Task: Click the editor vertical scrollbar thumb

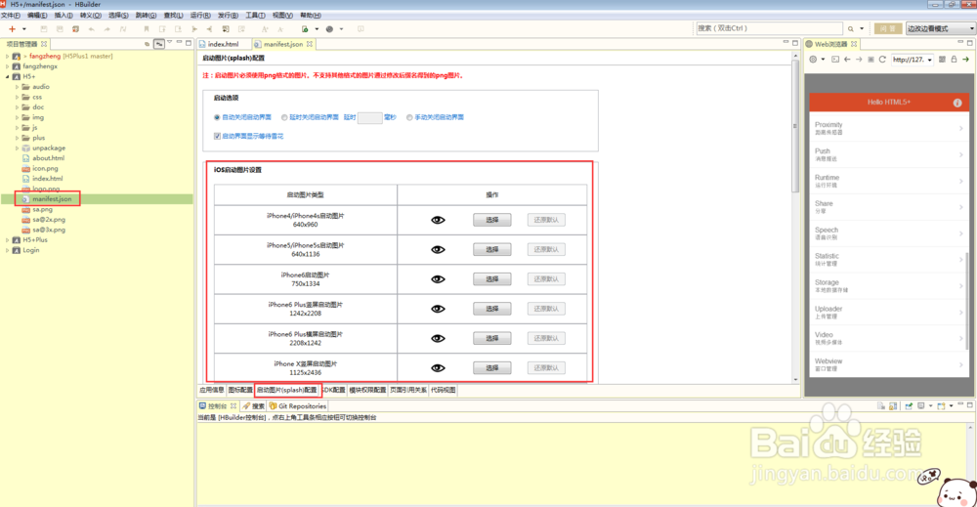Action: click(x=795, y=126)
